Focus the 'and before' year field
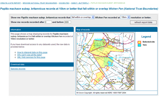Viewport: 159px width, 97px height. pos(67,22)
